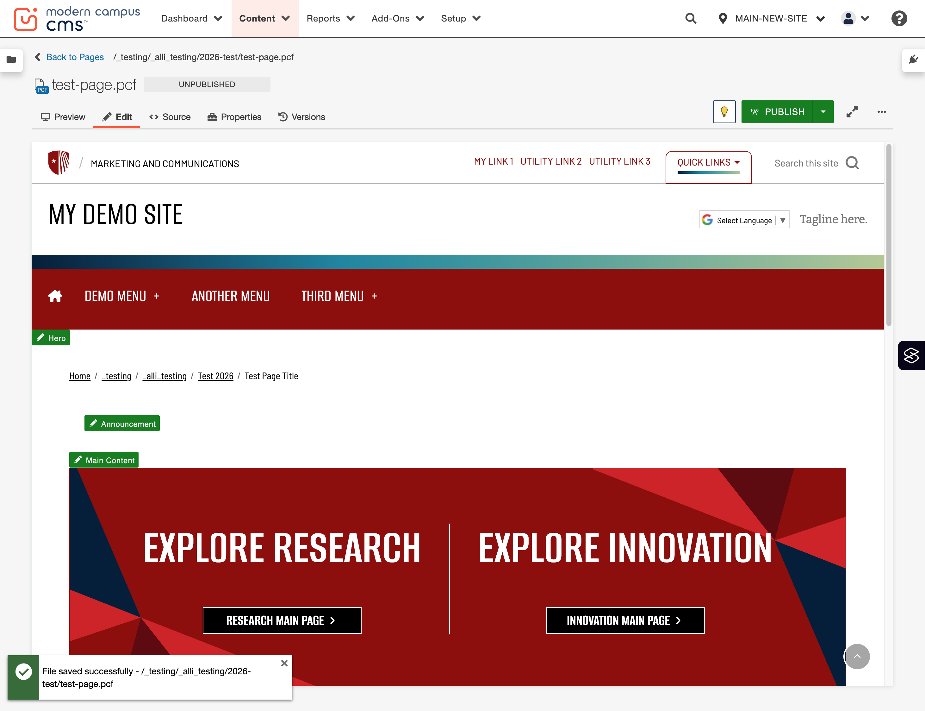Close the file saved notification
Viewport: 925px width, 711px height.
[x=284, y=663]
